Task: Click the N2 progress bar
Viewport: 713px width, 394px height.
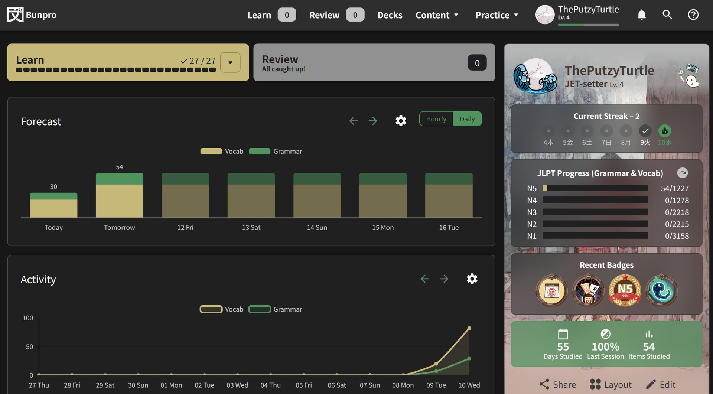Action: (x=595, y=224)
